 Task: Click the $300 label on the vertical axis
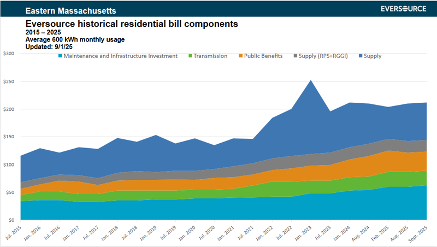pyautogui.click(x=9, y=54)
